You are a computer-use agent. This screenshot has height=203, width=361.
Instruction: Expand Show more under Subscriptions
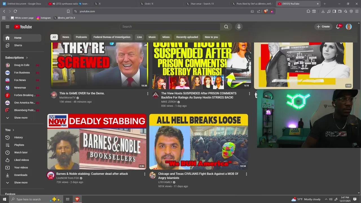pos(22,118)
